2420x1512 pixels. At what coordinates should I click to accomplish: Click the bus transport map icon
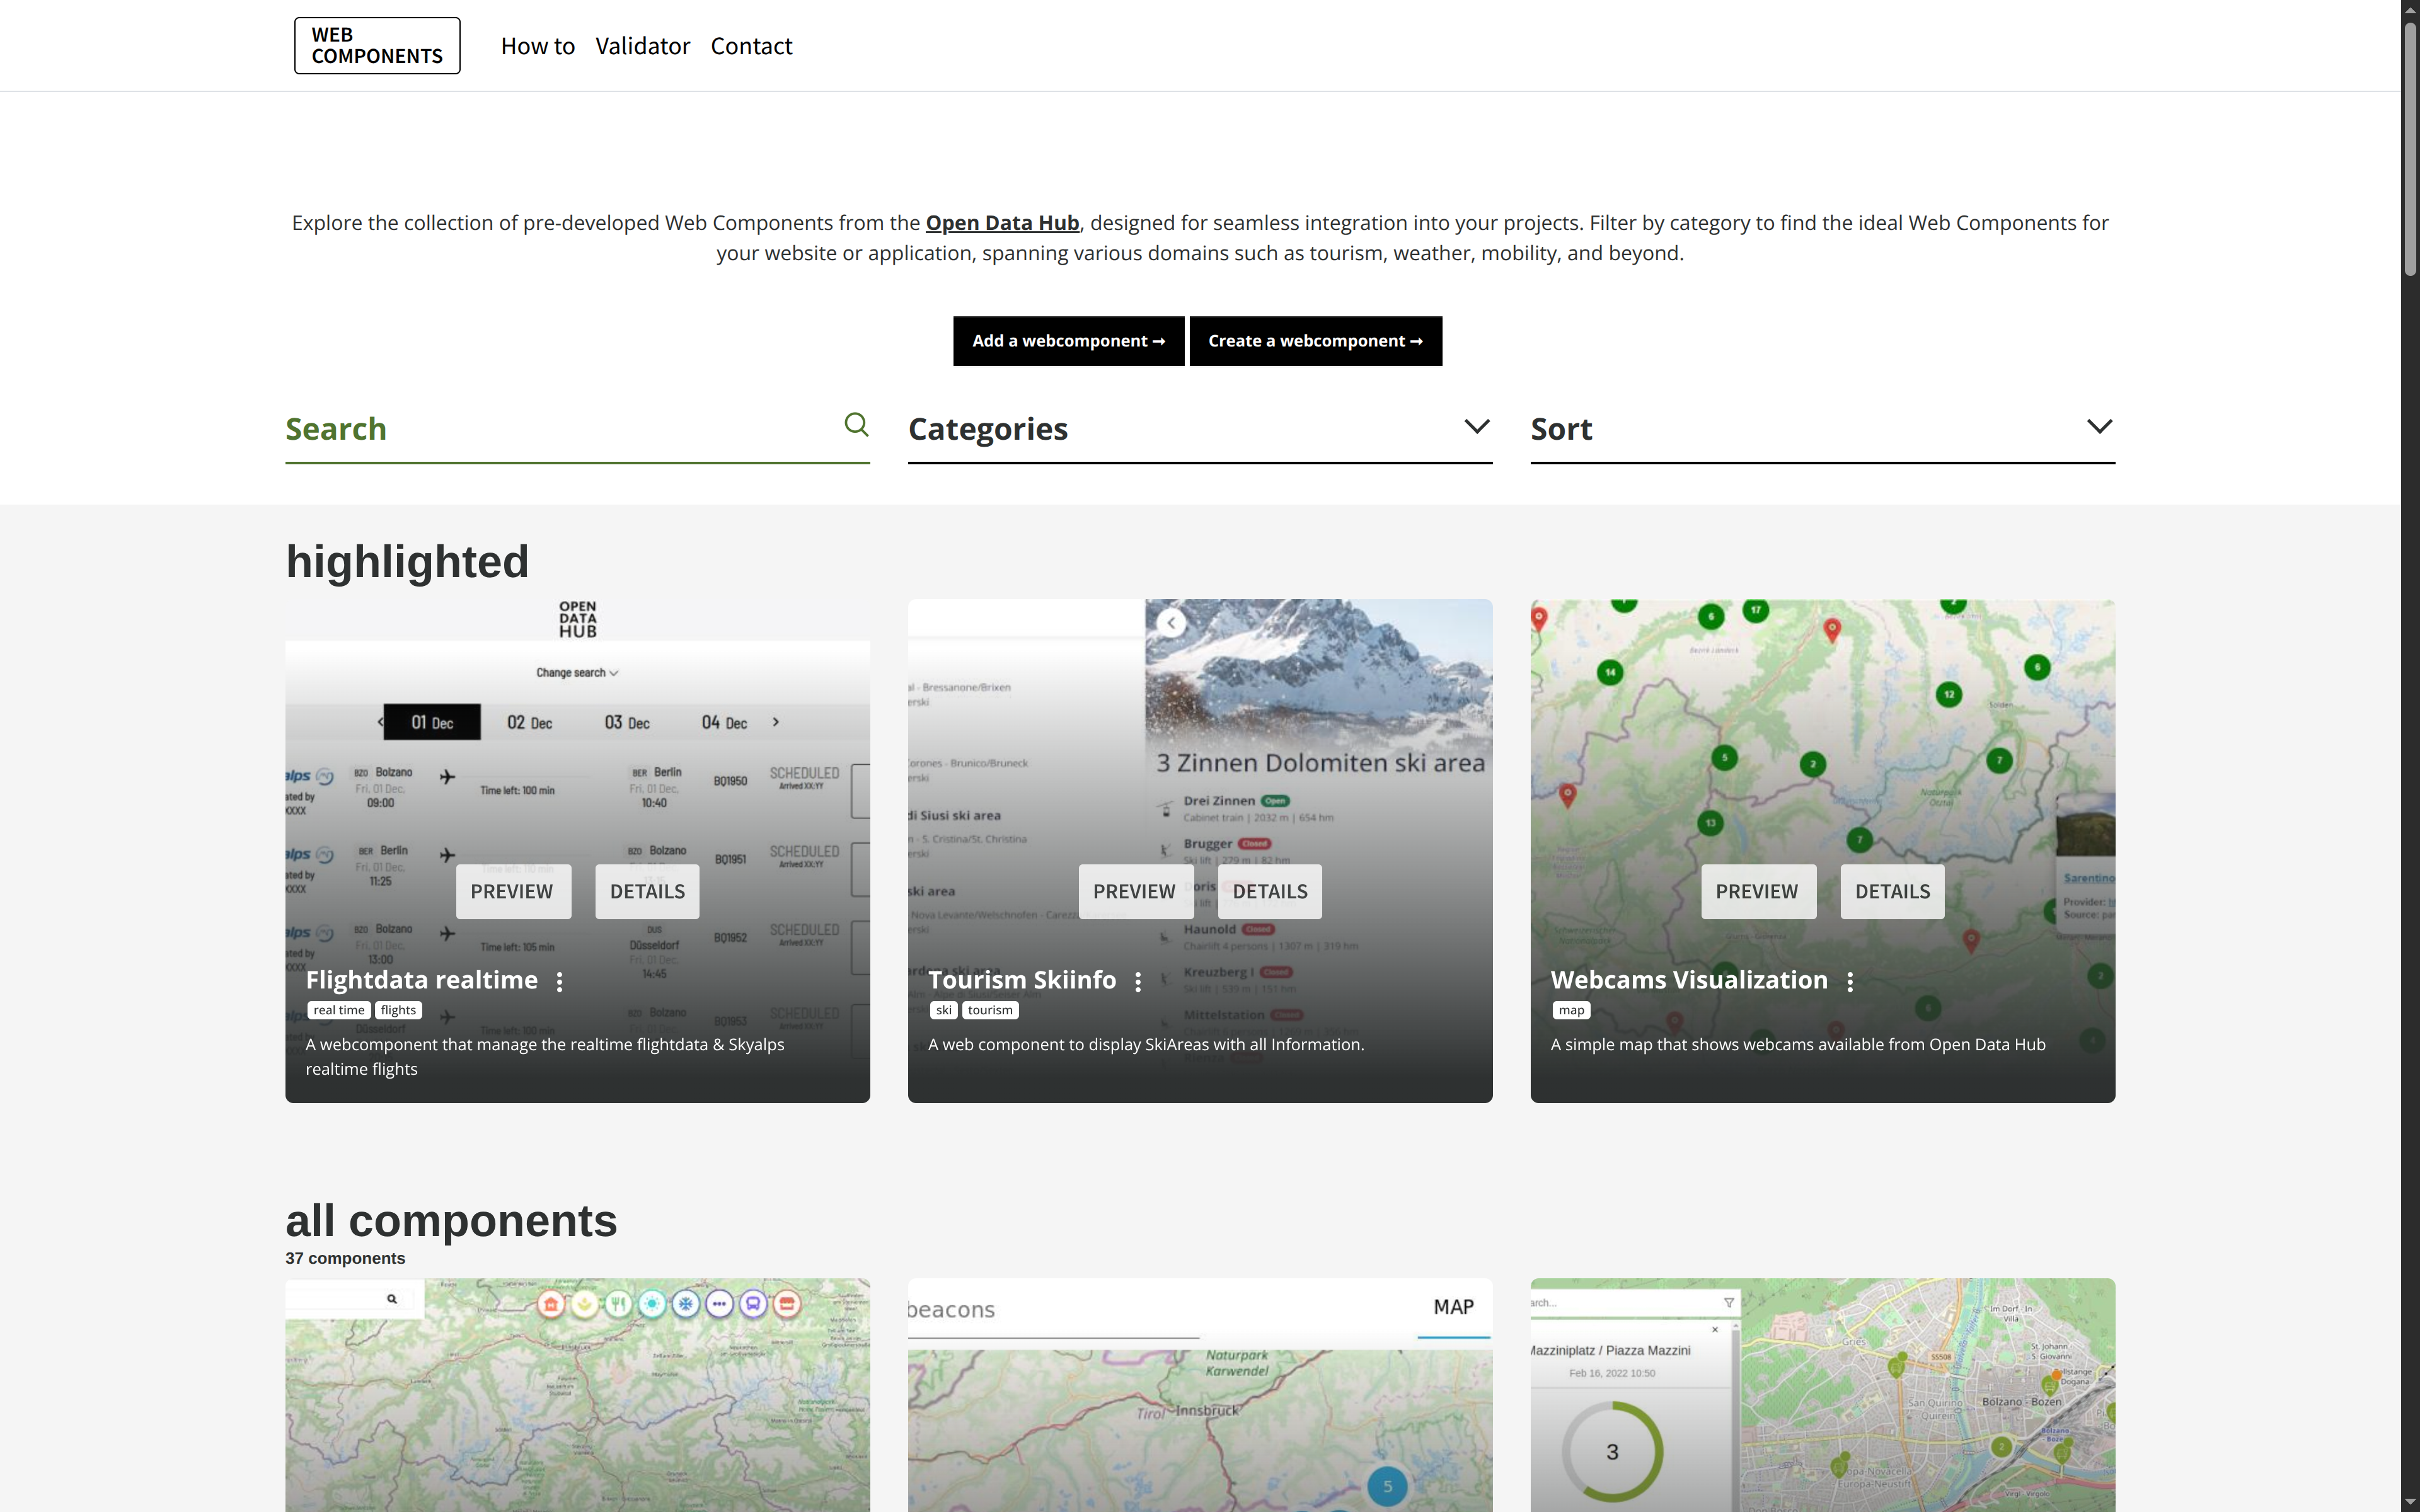point(753,1303)
